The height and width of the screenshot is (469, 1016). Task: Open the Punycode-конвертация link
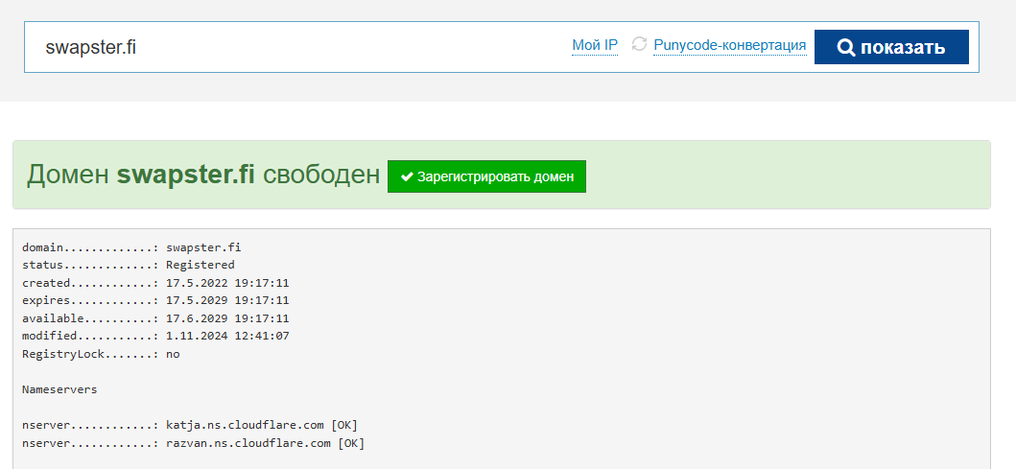point(729,45)
